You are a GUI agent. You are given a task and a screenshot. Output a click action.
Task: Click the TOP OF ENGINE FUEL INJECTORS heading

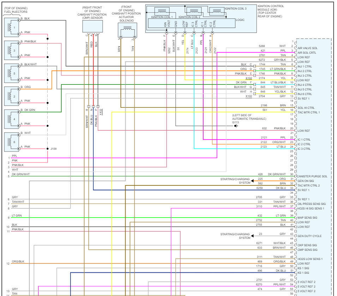coord(16,10)
